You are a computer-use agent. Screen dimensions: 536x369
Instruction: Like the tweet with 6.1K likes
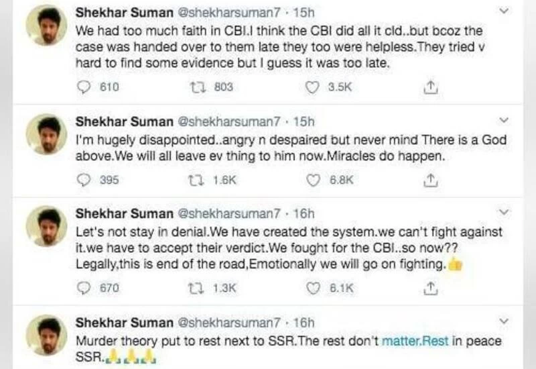click(312, 288)
